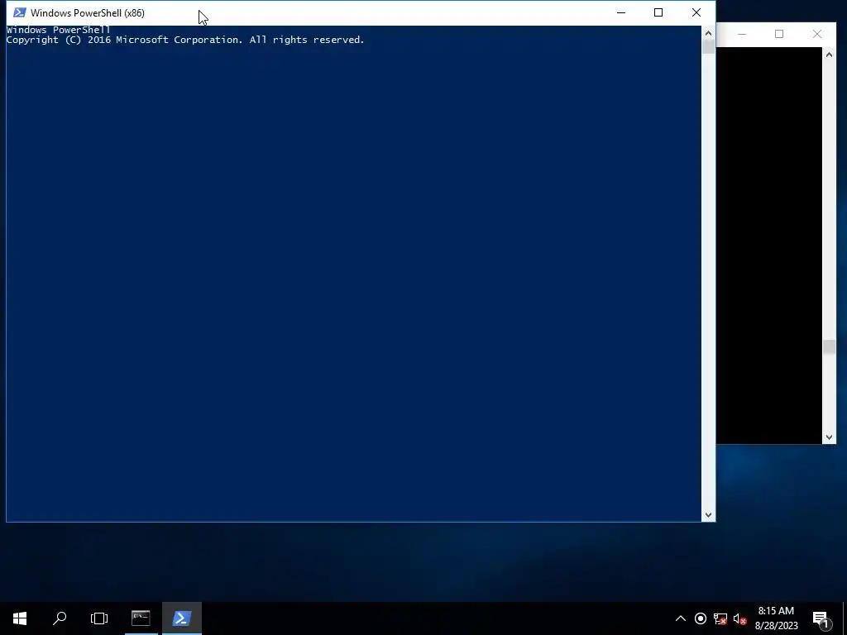847x635 pixels.
Task: Click the 'Copyright (C) 2016 Microsoft Corporation' line
Action: pyautogui.click(x=185, y=40)
